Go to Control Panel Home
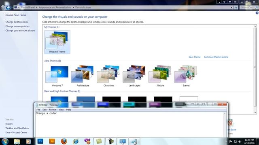 [x=16, y=15]
